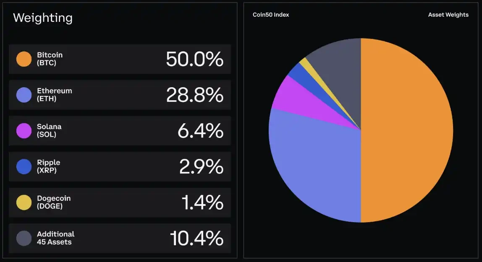Click the blue Ripple color circle

point(24,166)
